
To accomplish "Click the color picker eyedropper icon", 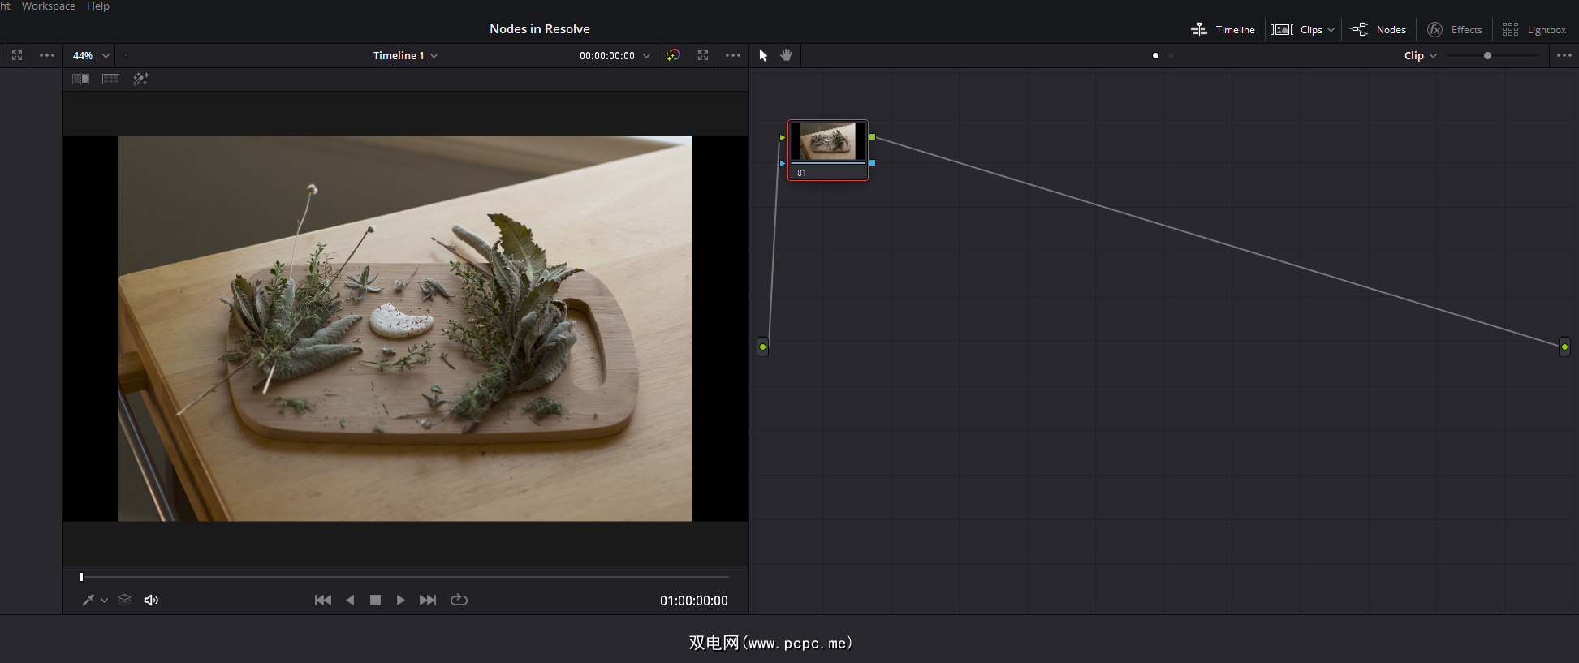I will tap(88, 600).
